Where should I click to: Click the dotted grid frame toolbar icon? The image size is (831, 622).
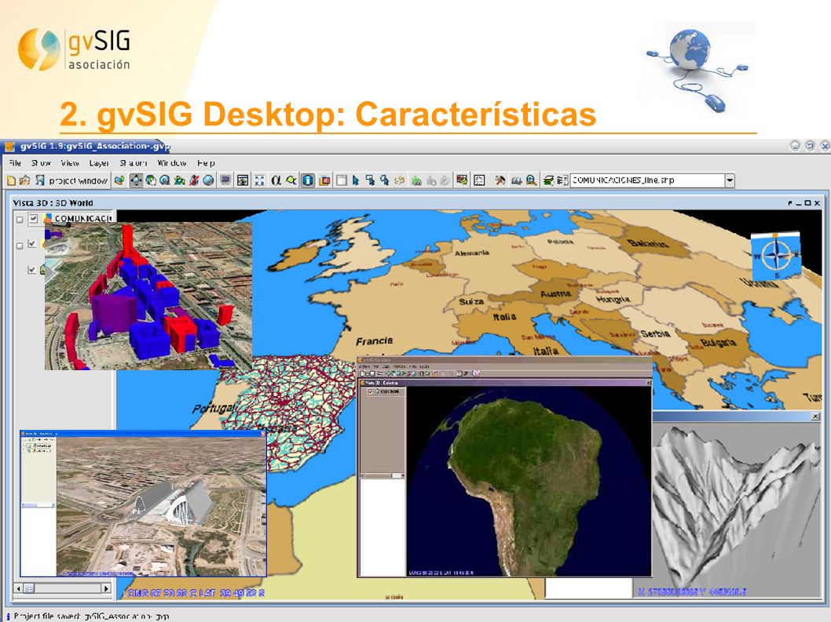(479, 180)
